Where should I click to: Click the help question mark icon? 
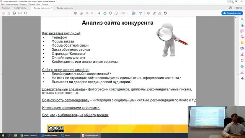tap(230, 8)
